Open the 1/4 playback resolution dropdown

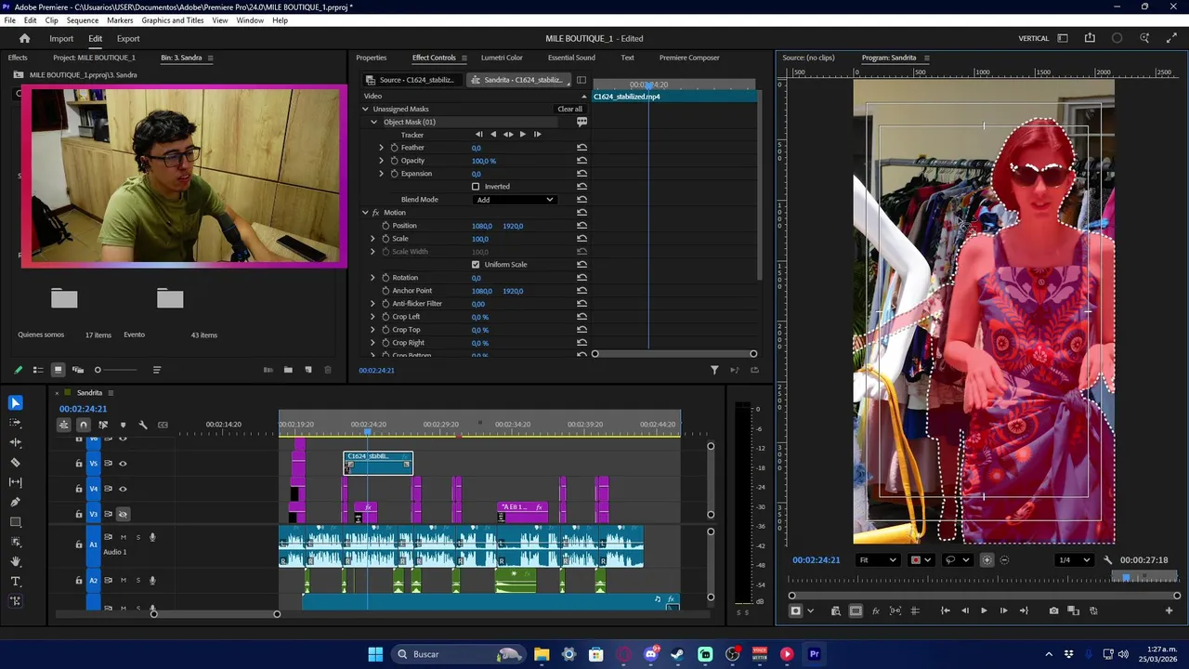(x=1075, y=560)
